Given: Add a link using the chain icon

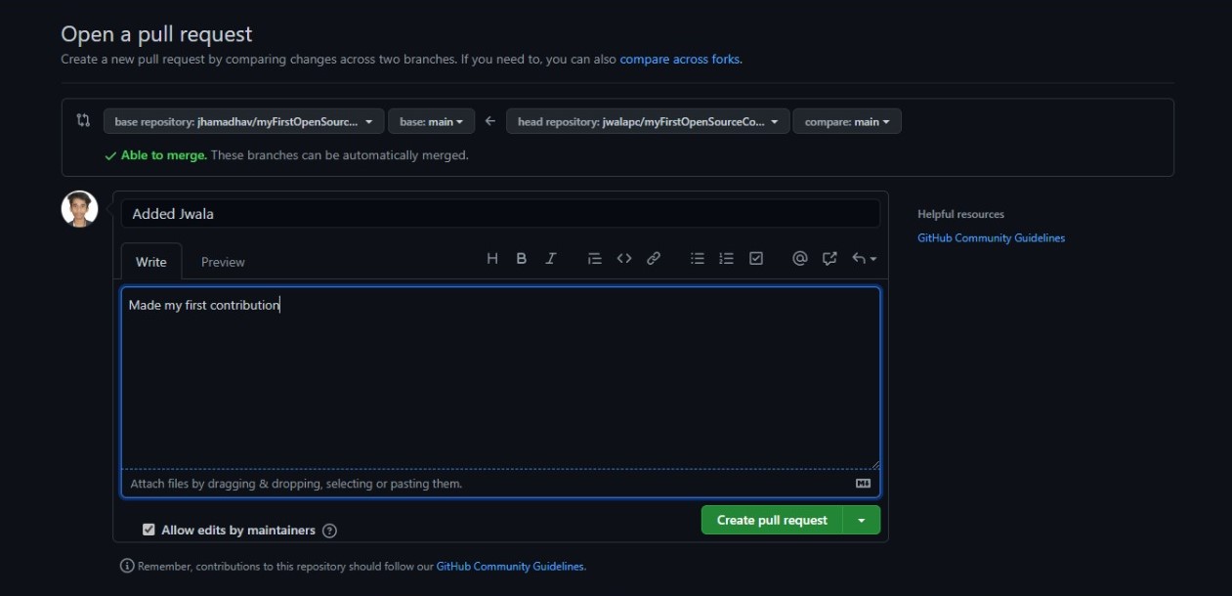Looking at the screenshot, I should (654, 259).
